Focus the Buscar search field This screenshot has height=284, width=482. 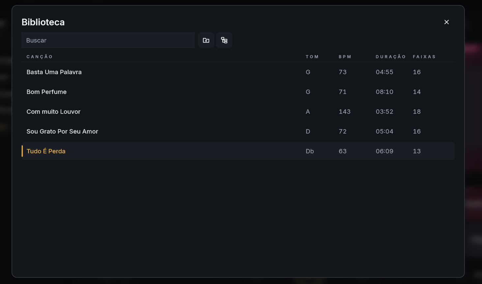108,40
